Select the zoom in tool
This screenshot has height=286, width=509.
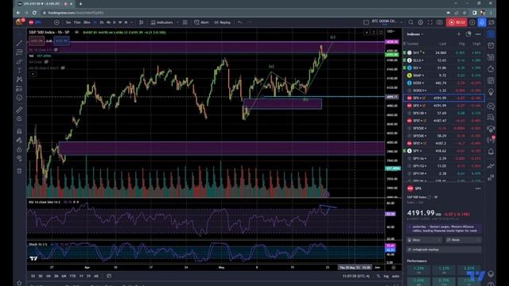coord(19,119)
